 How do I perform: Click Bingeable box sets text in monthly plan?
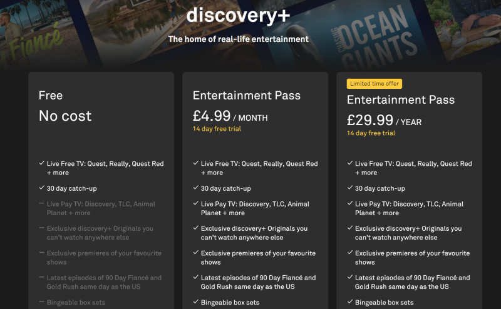pos(230,302)
